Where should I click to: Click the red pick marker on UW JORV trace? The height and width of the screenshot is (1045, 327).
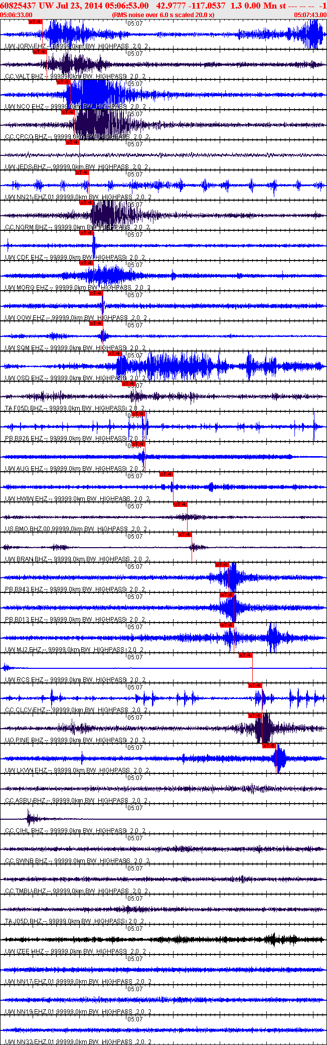point(35,22)
